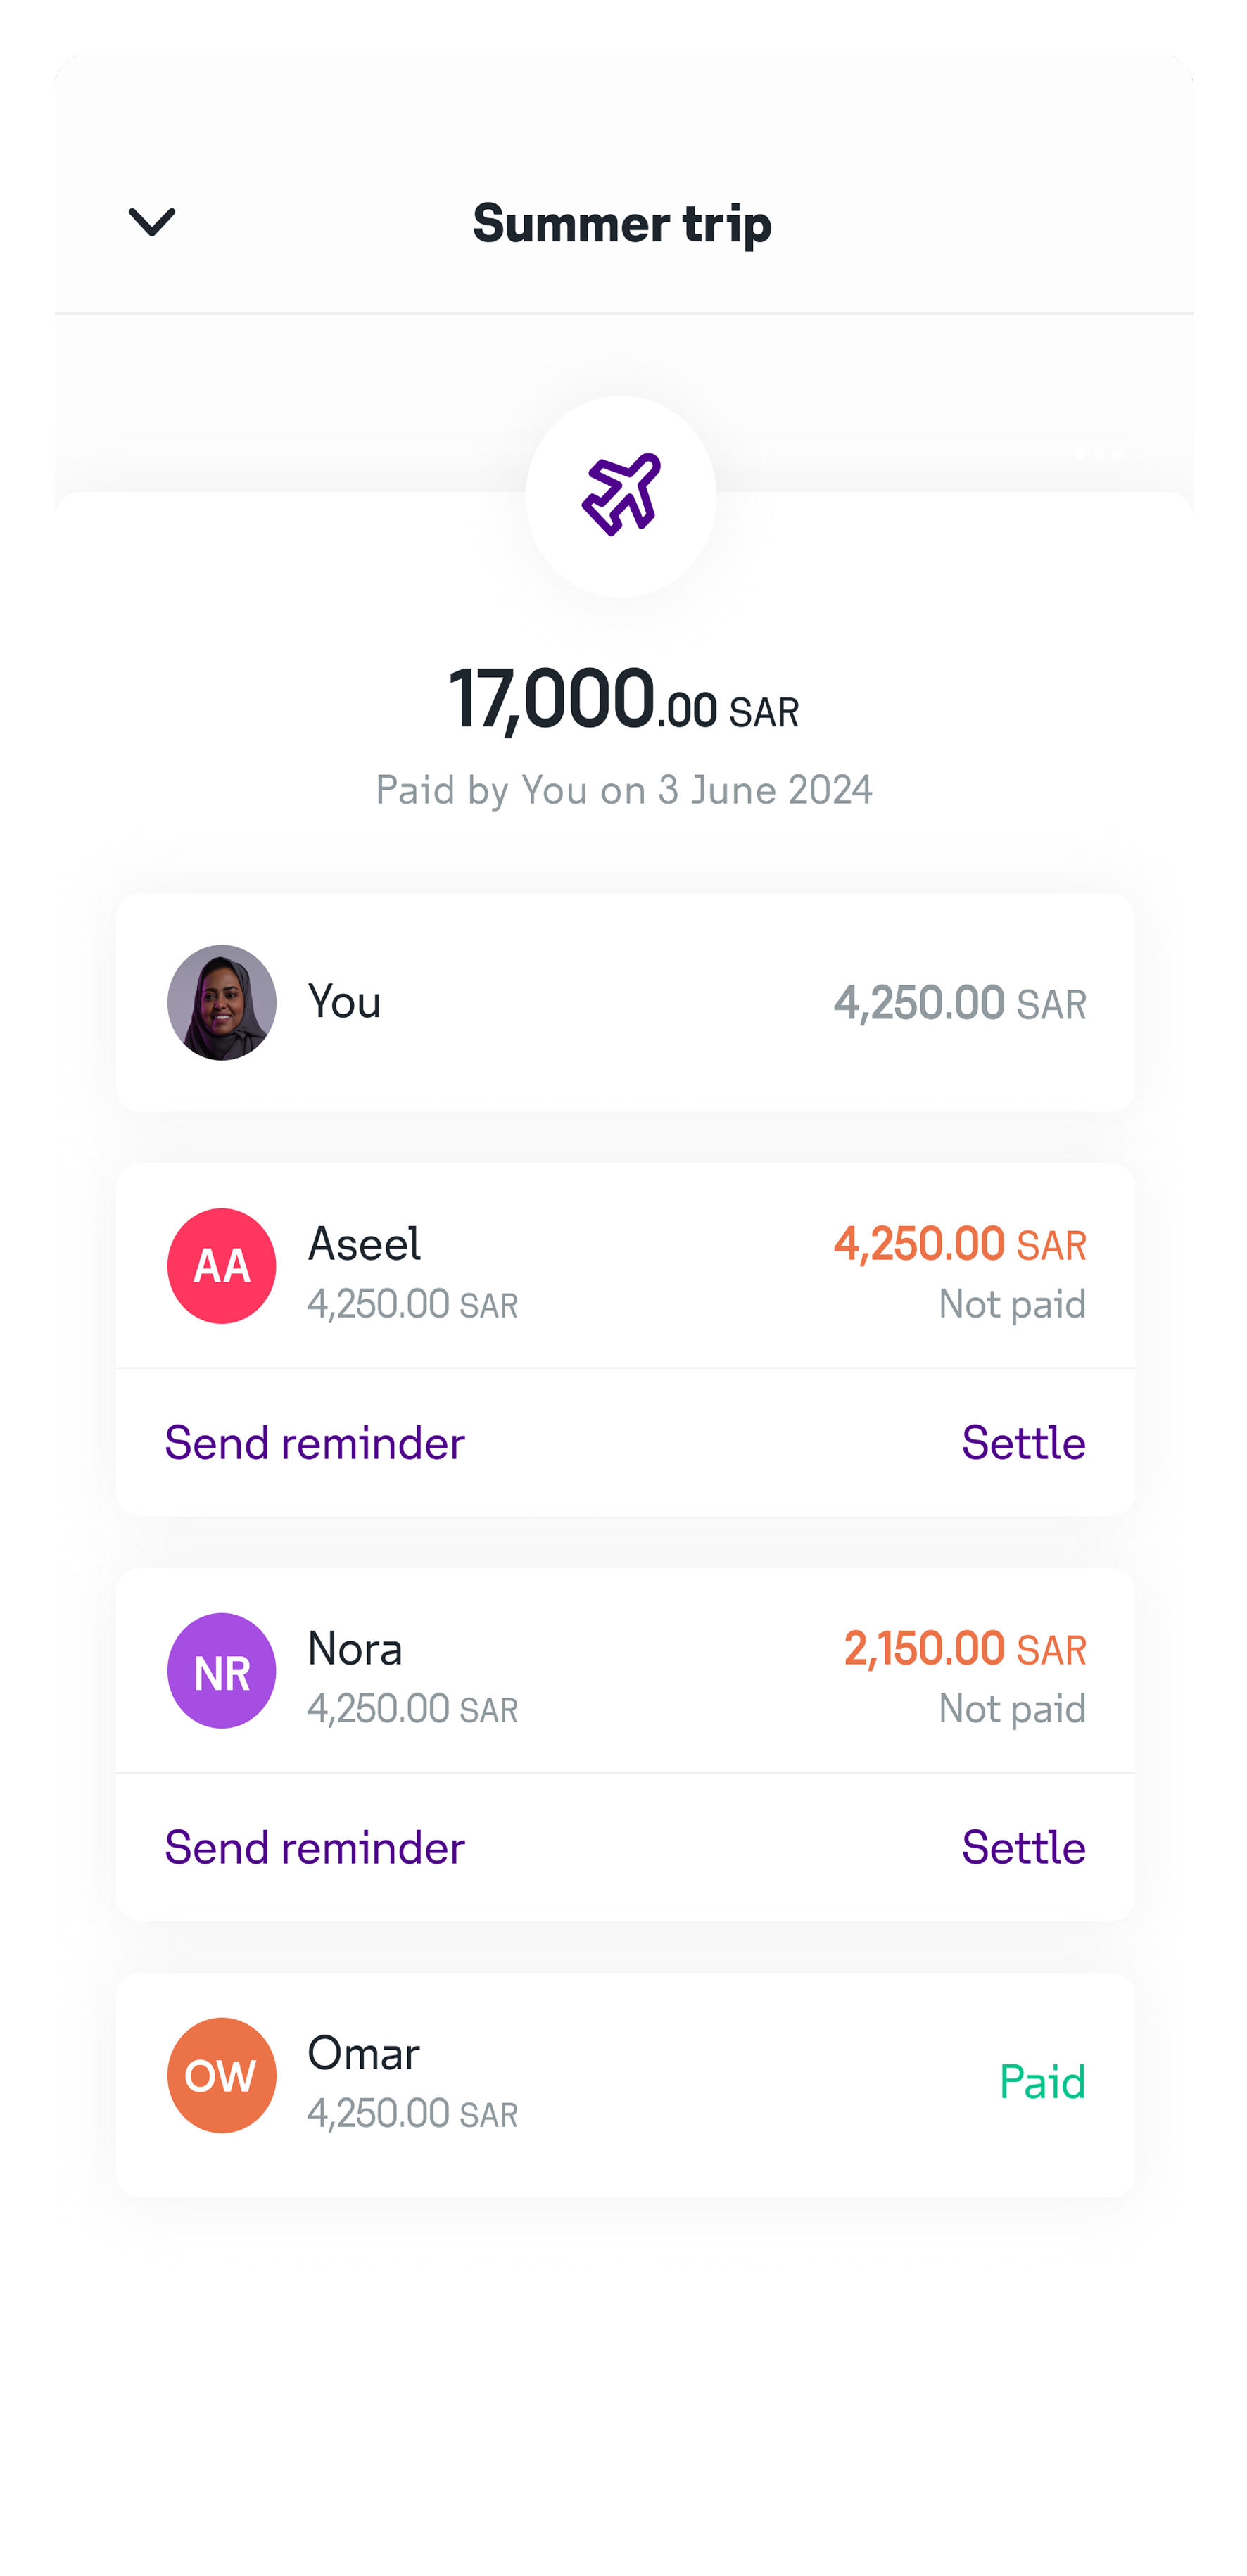Image resolution: width=1247 pixels, height=2576 pixels.
Task: Send reminder to Nora
Action: point(315,1848)
